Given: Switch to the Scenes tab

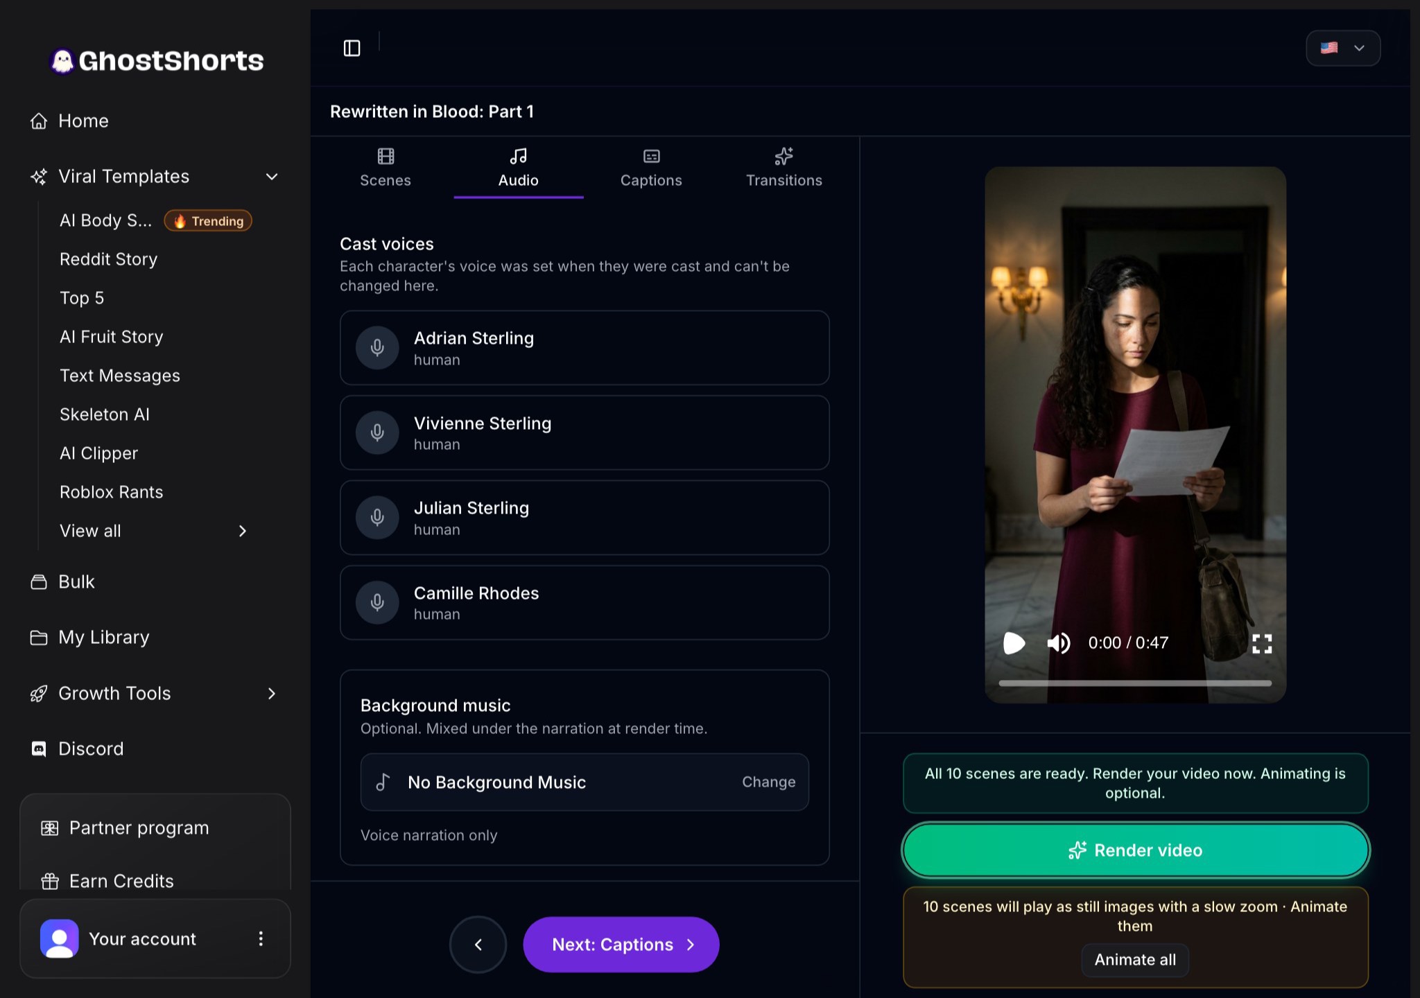Looking at the screenshot, I should click(386, 168).
